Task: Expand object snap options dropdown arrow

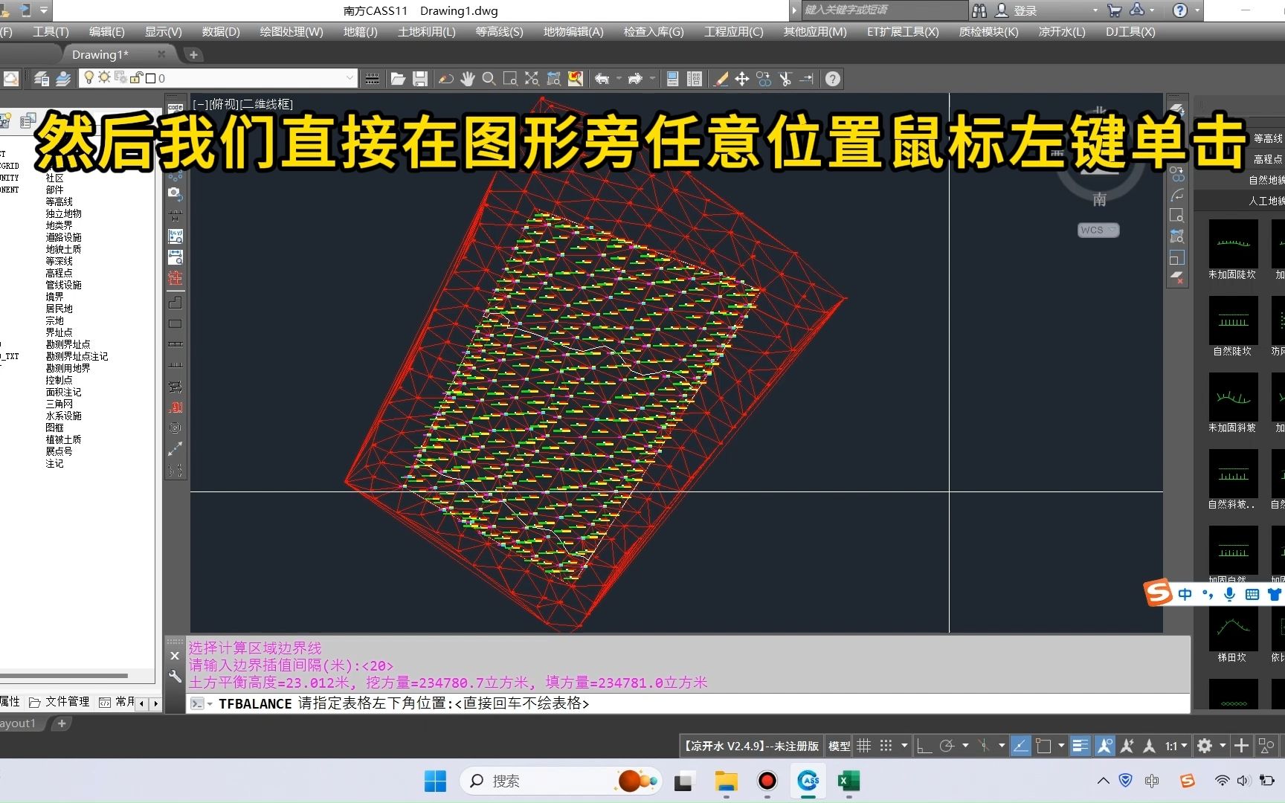Action: [x=1061, y=746]
